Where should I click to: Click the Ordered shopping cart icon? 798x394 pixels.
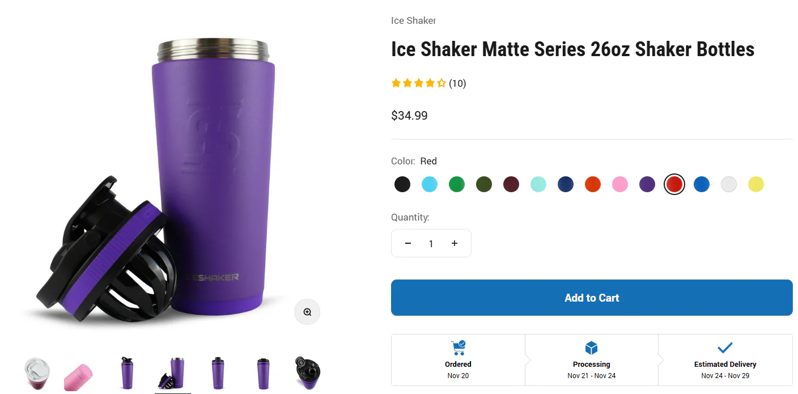point(458,348)
